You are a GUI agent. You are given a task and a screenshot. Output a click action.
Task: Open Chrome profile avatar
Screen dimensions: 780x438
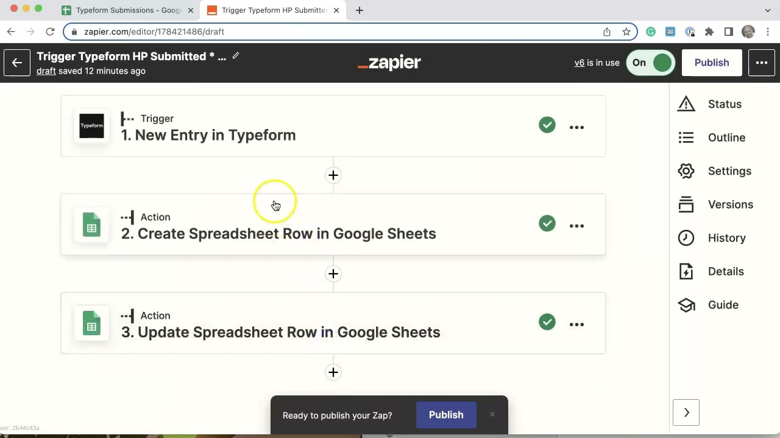748,32
